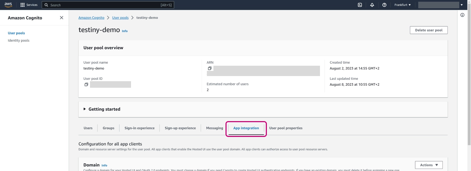
Task: Switch to the Sign-in experience tab
Action: pos(139,128)
